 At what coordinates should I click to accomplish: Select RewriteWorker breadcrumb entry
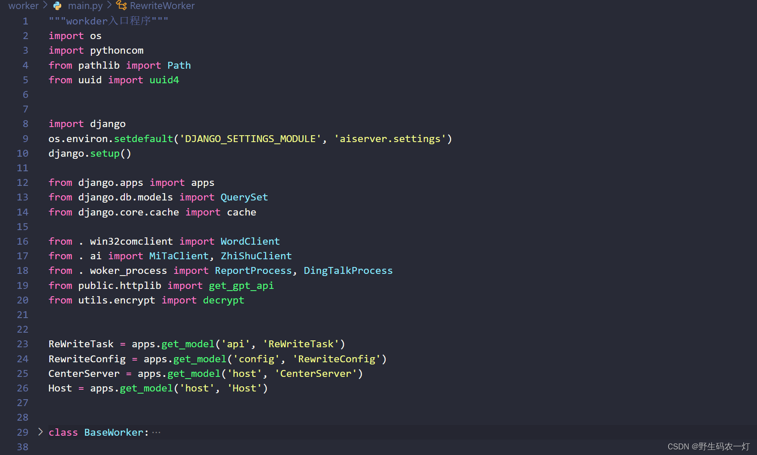tap(162, 6)
